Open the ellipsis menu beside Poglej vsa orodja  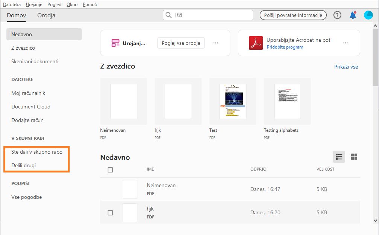click(x=215, y=43)
